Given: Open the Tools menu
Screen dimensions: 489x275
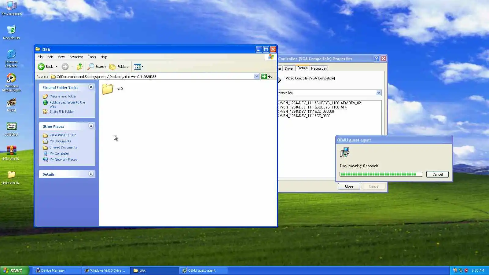Looking at the screenshot, I should 92,57.
